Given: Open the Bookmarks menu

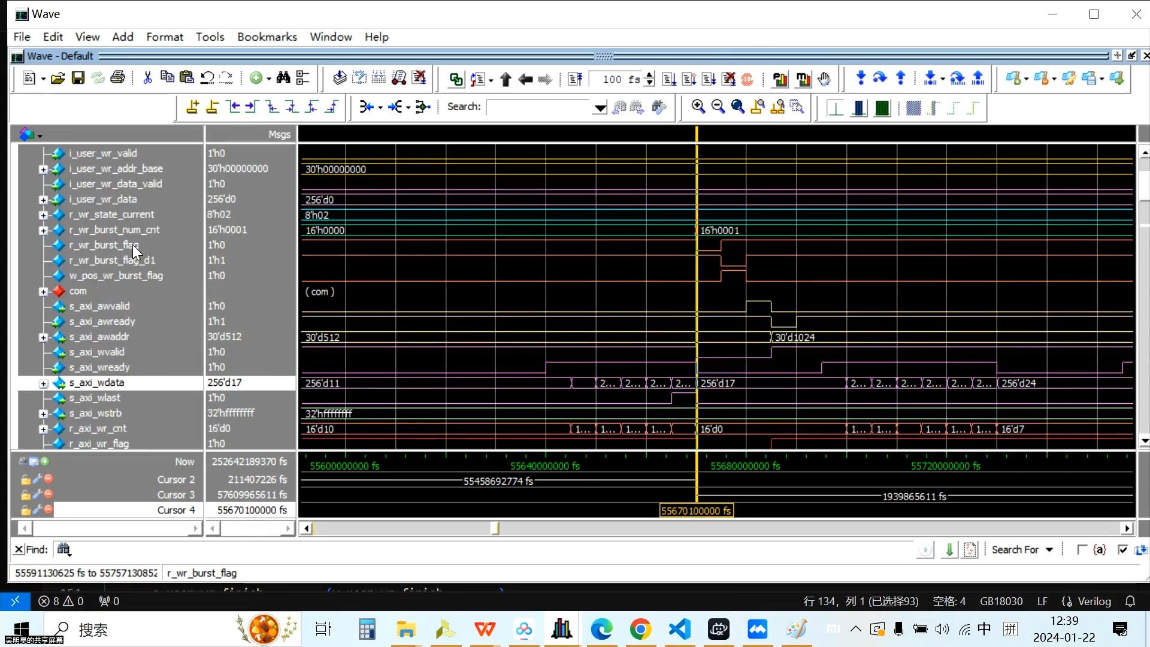Looking at the screenshot, I should point(267,37).
